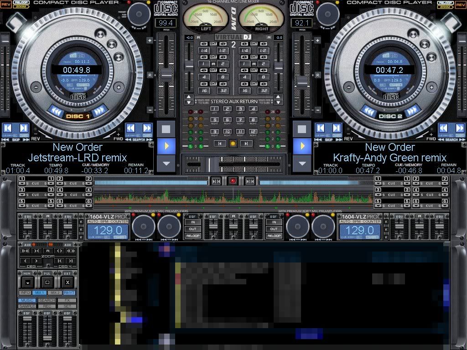Skip to next track on the left deck

click(x=24, y=128)
